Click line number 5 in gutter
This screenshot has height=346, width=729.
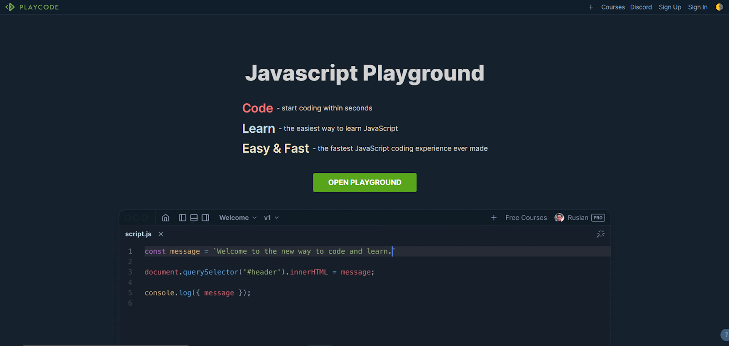[x=130, y=293]
